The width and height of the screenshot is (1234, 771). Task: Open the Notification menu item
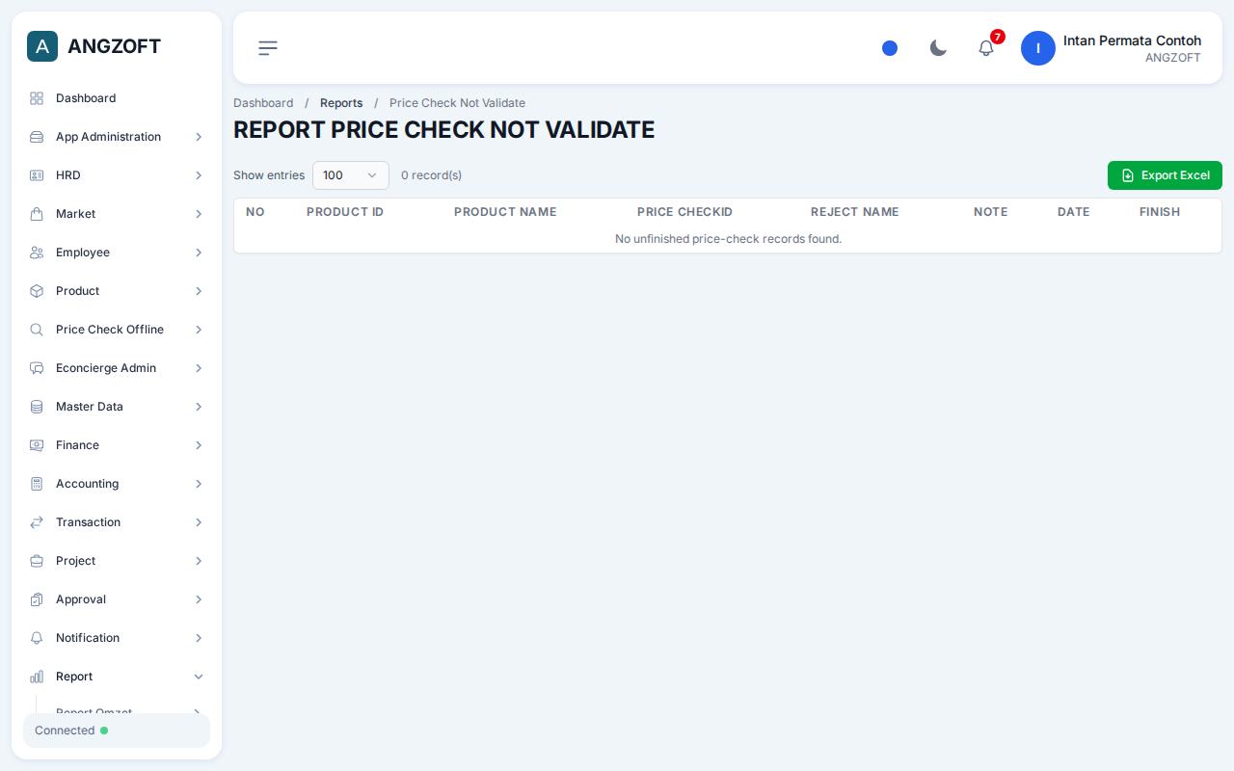point(117,638)
